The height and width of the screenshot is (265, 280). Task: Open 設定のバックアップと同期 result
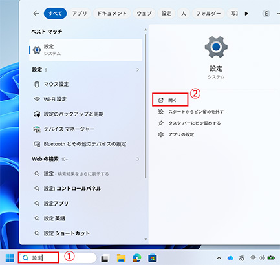coord(86,114)
